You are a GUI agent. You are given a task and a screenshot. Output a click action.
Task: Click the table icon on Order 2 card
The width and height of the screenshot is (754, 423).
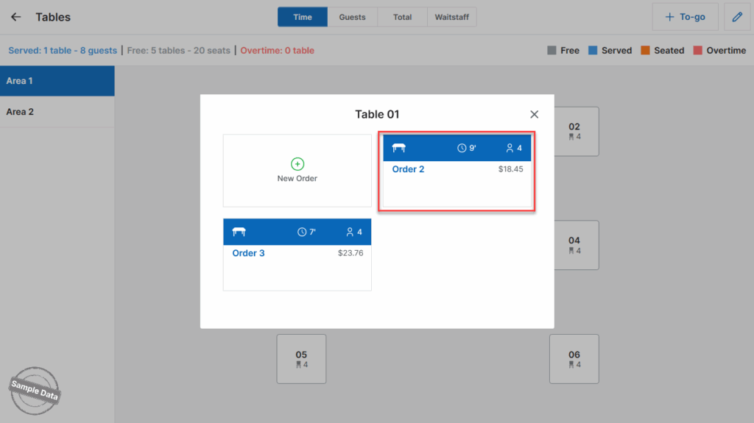point(399,148)
